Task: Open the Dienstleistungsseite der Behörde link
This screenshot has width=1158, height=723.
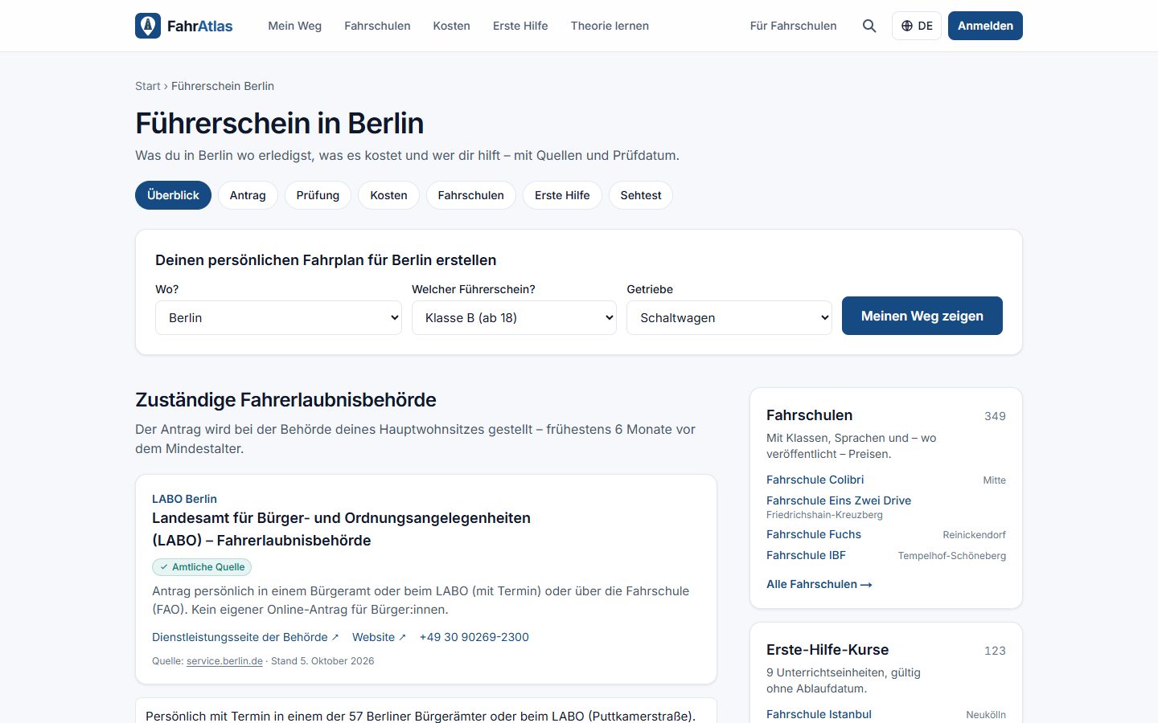Action: [245, 637]
